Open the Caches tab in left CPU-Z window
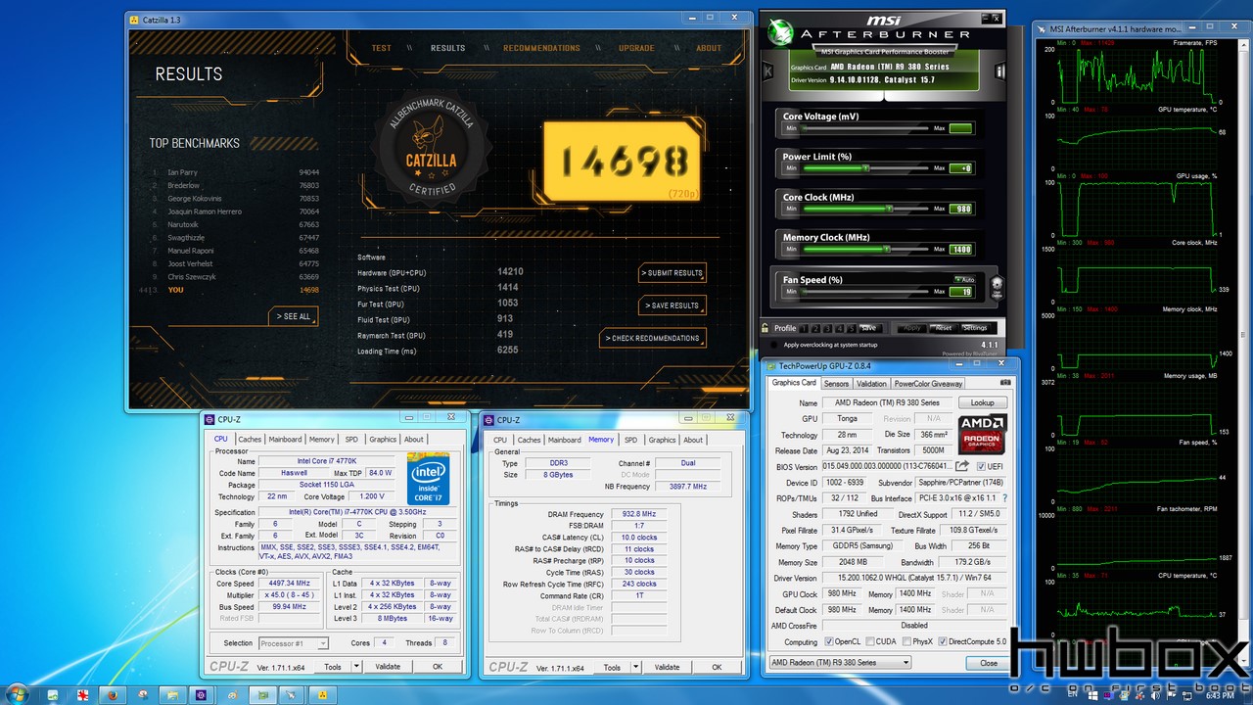Image resolution: width=1253 pixels, height=705 pixels. pos(250,440)
